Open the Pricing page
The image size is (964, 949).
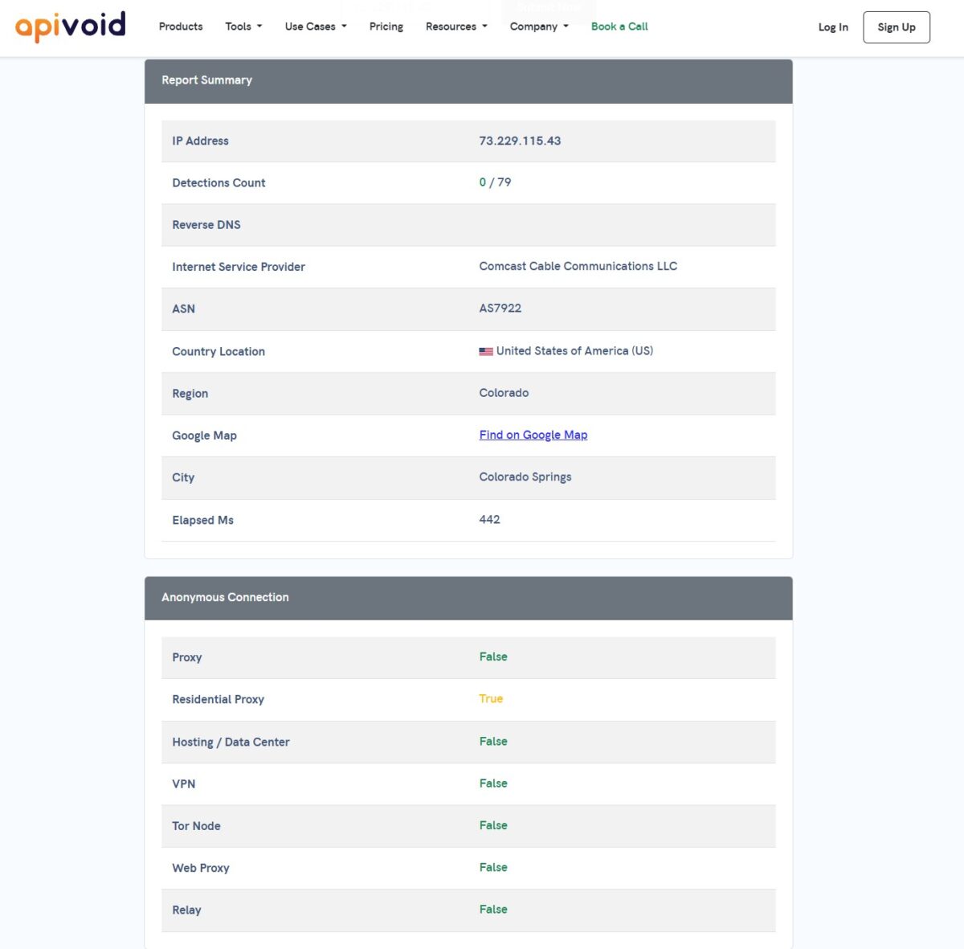coord(386,27)
